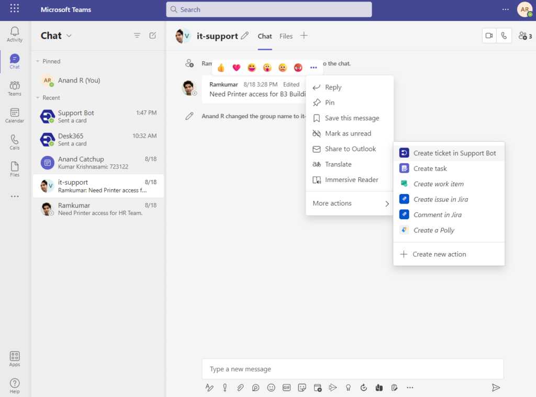Open Apps from the bottom sidebar
536x397 pixels.
click(x=14, y=358)
